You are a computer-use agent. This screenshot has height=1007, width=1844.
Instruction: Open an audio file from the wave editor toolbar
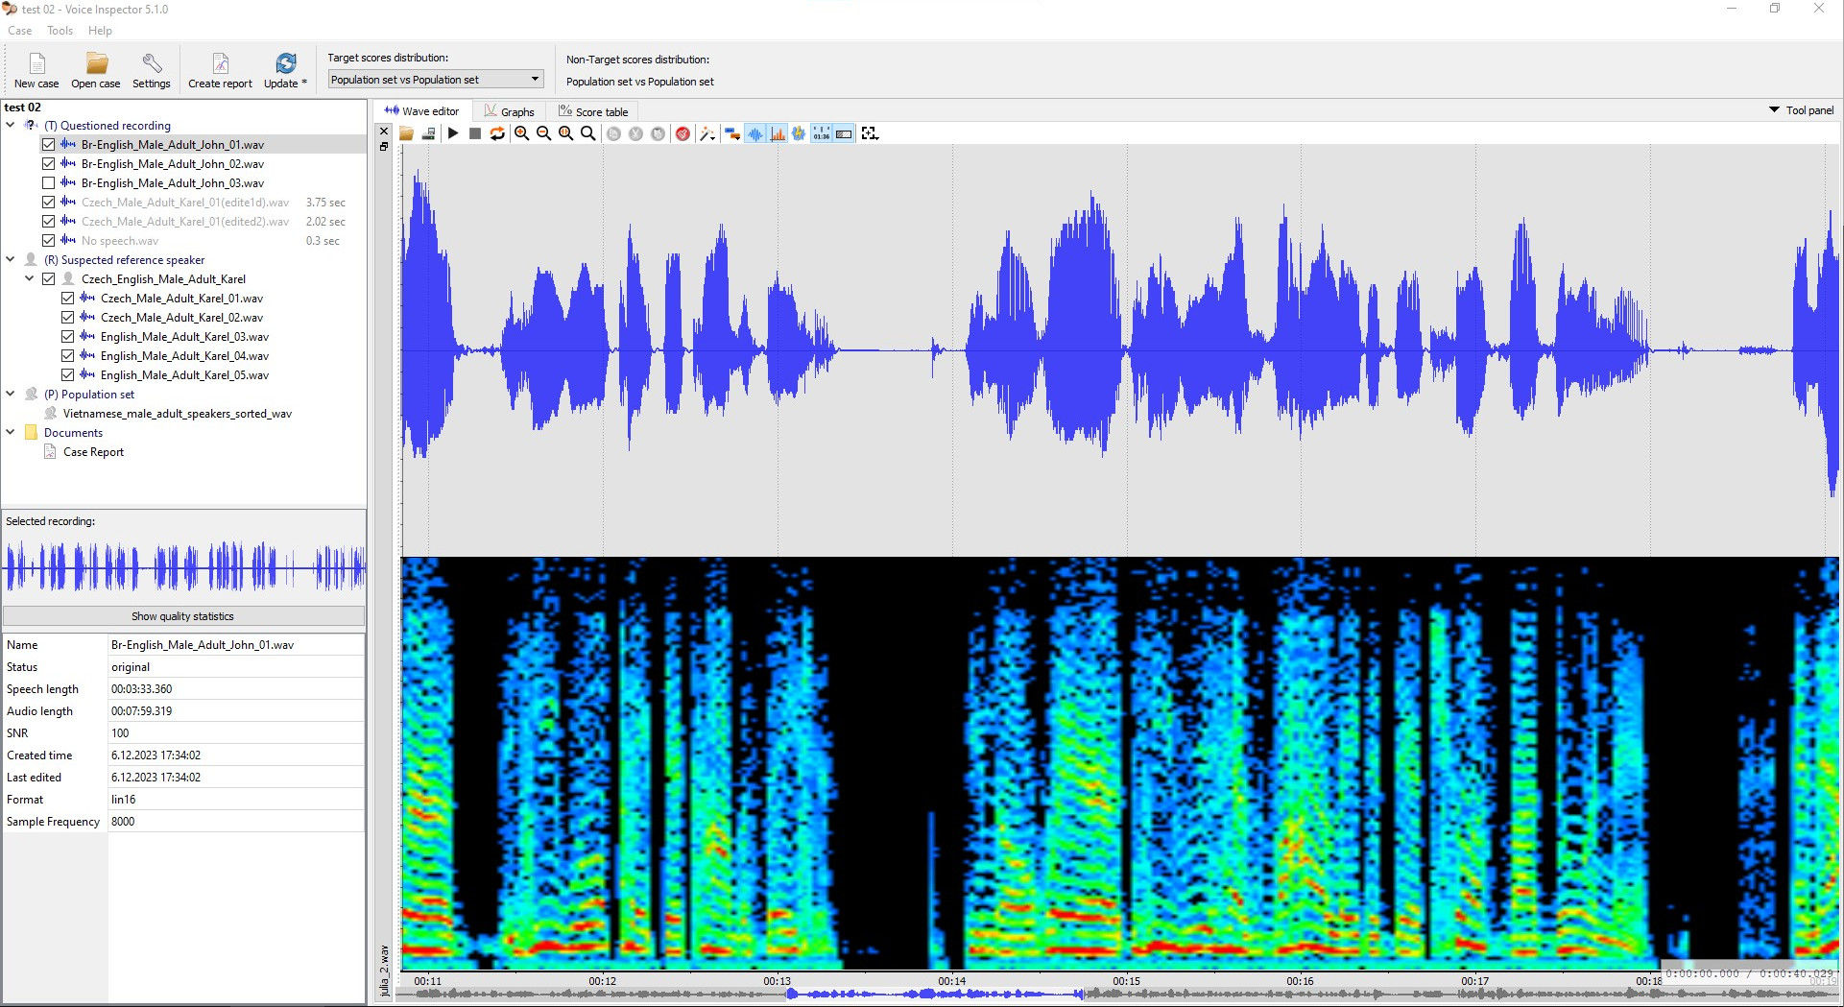(406, 133)
